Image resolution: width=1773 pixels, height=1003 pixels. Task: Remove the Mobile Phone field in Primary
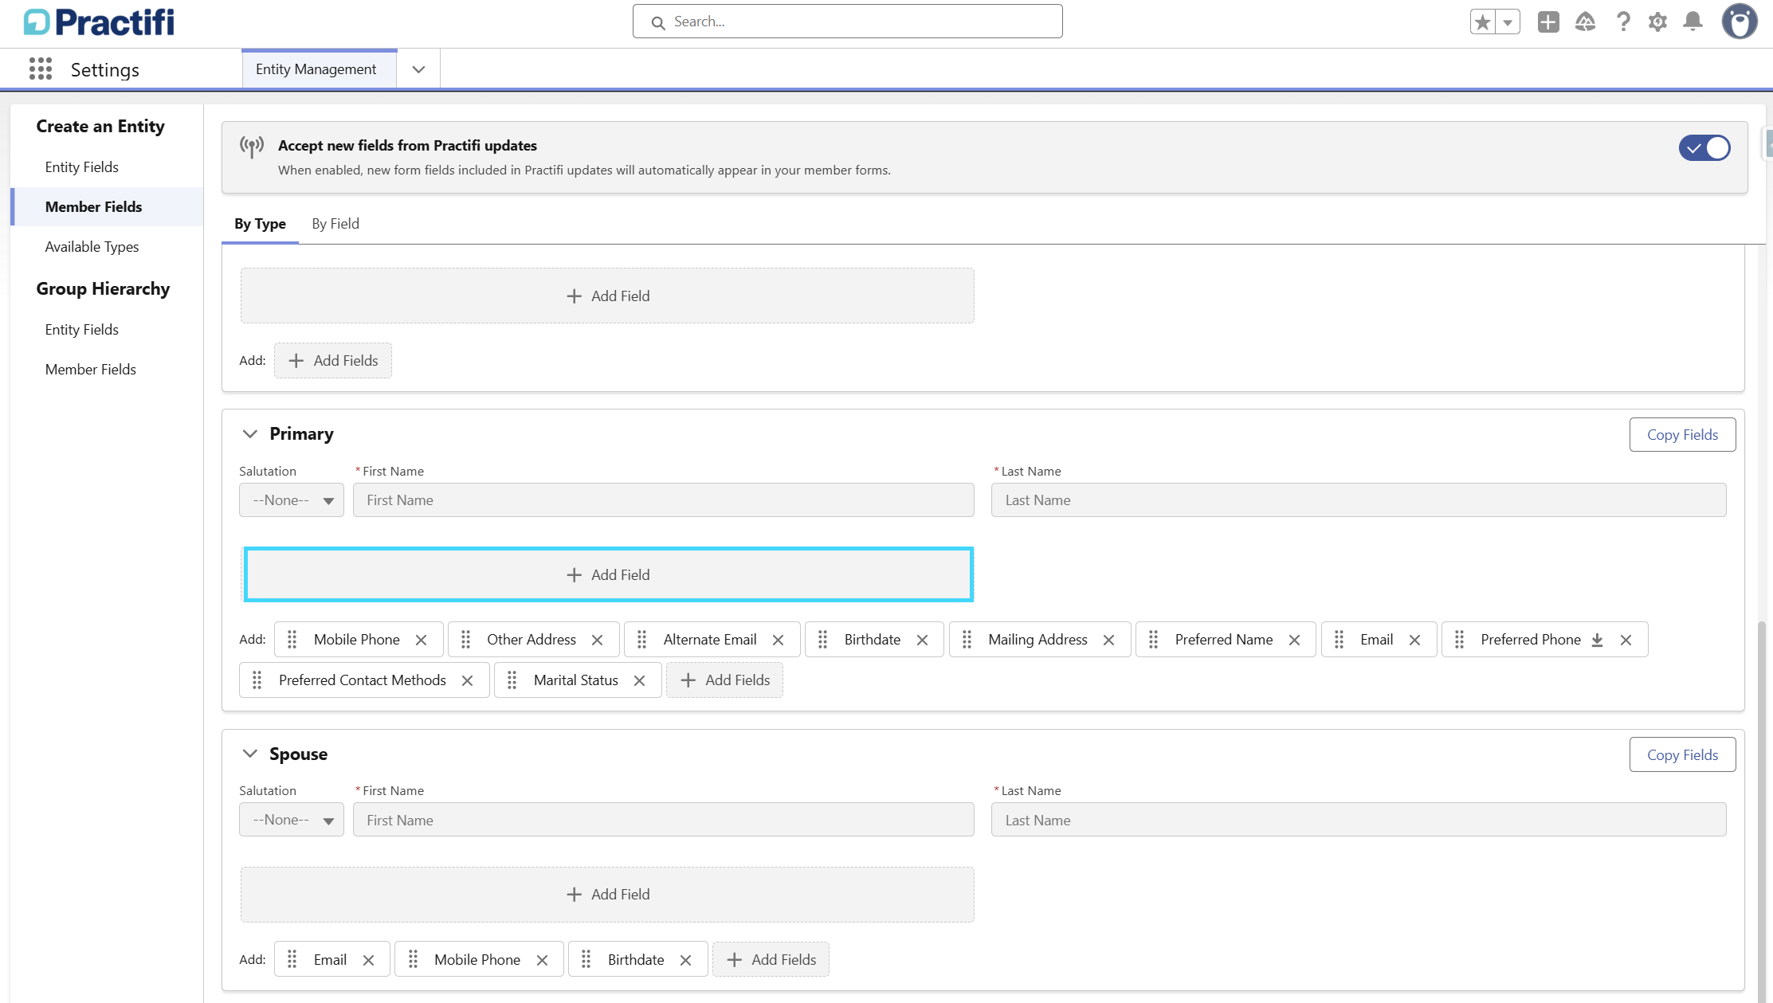pos(422,640)
